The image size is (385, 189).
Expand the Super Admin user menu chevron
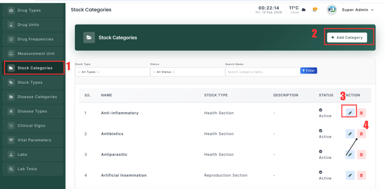372,10
